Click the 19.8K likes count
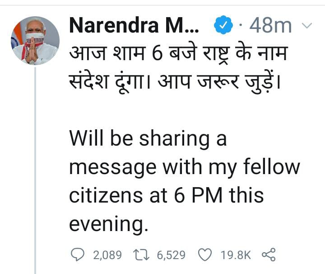Viewport: 325px width, 274px height. pyautogui.click(x=235, y=255)
